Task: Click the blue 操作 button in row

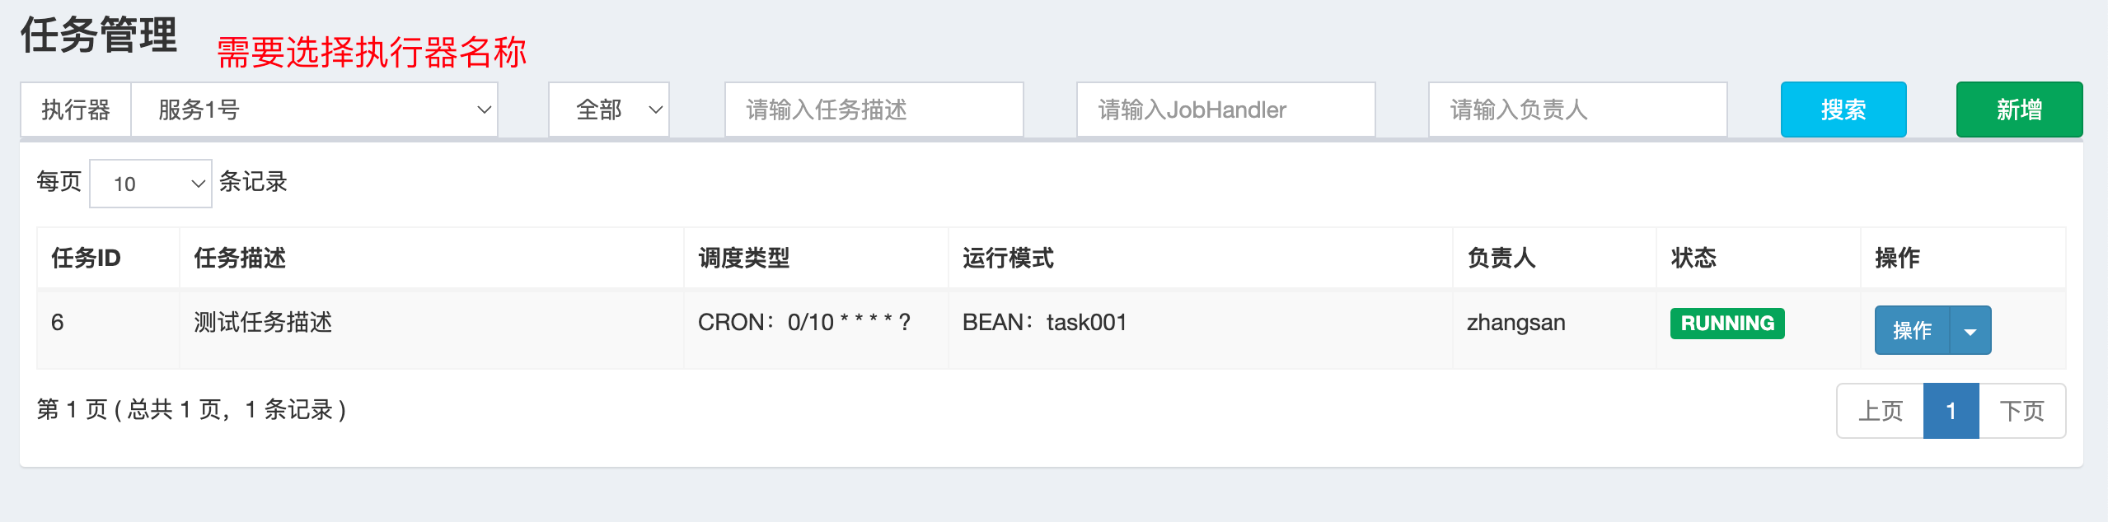Action: click(1912, 331)
